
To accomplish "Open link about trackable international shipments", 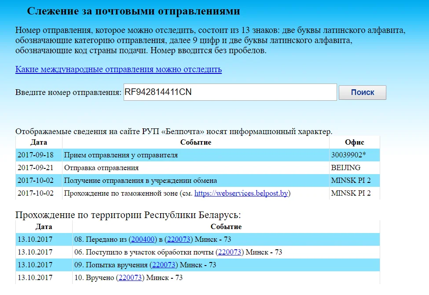I will pyautogui.click(x=118, y=69).
